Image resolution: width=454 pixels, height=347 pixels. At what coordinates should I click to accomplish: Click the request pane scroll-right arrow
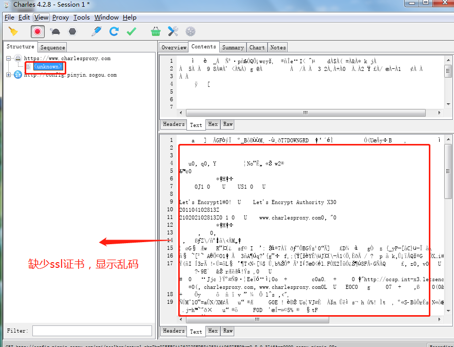[x=439, y=113]
